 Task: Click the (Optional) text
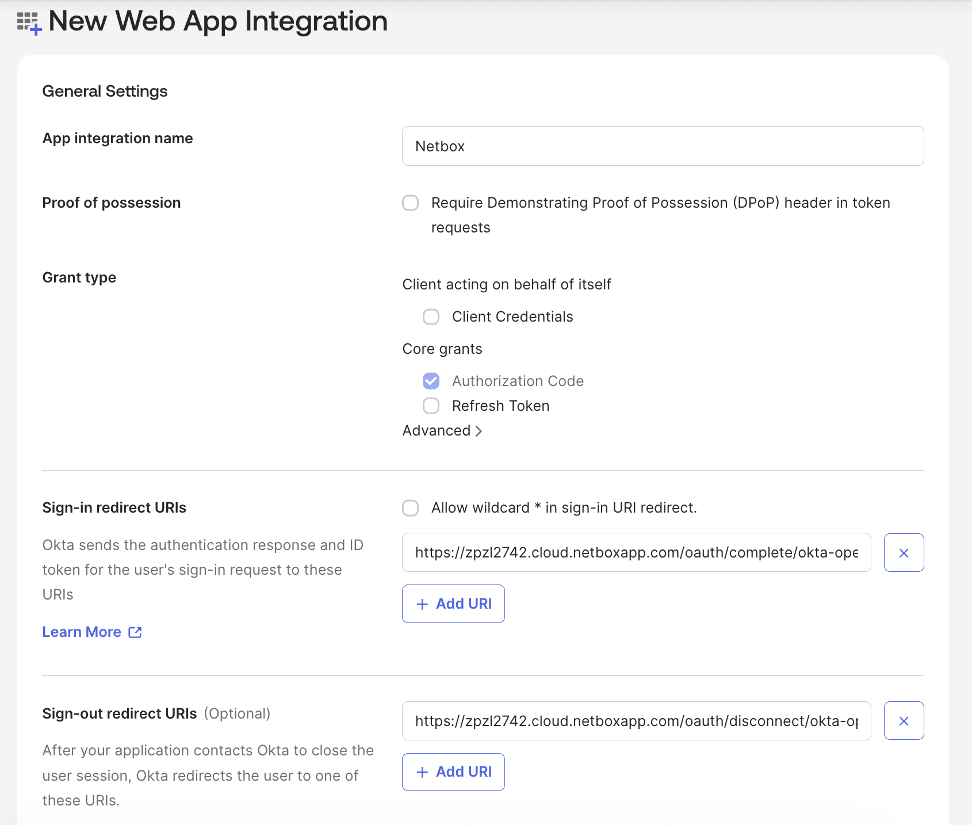pos(237,713)
